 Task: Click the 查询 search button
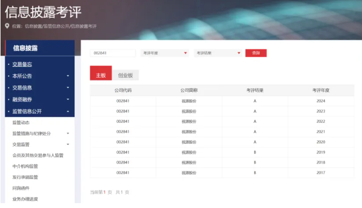coord(256,53)
